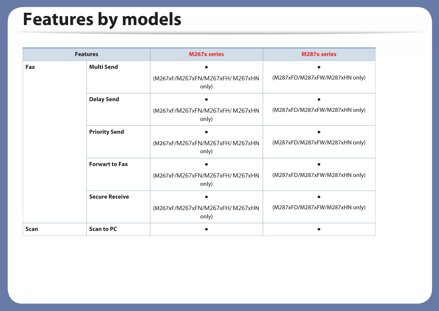Image resolution: width=439 pixels, height=311 pixels.
Task: Select M287x model note in Multi Send row
Action: (319, 78)
